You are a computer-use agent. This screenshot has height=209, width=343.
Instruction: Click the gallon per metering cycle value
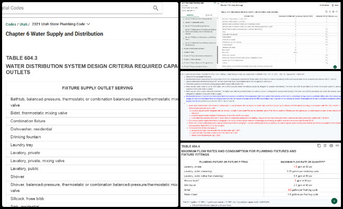coord(303,171)
